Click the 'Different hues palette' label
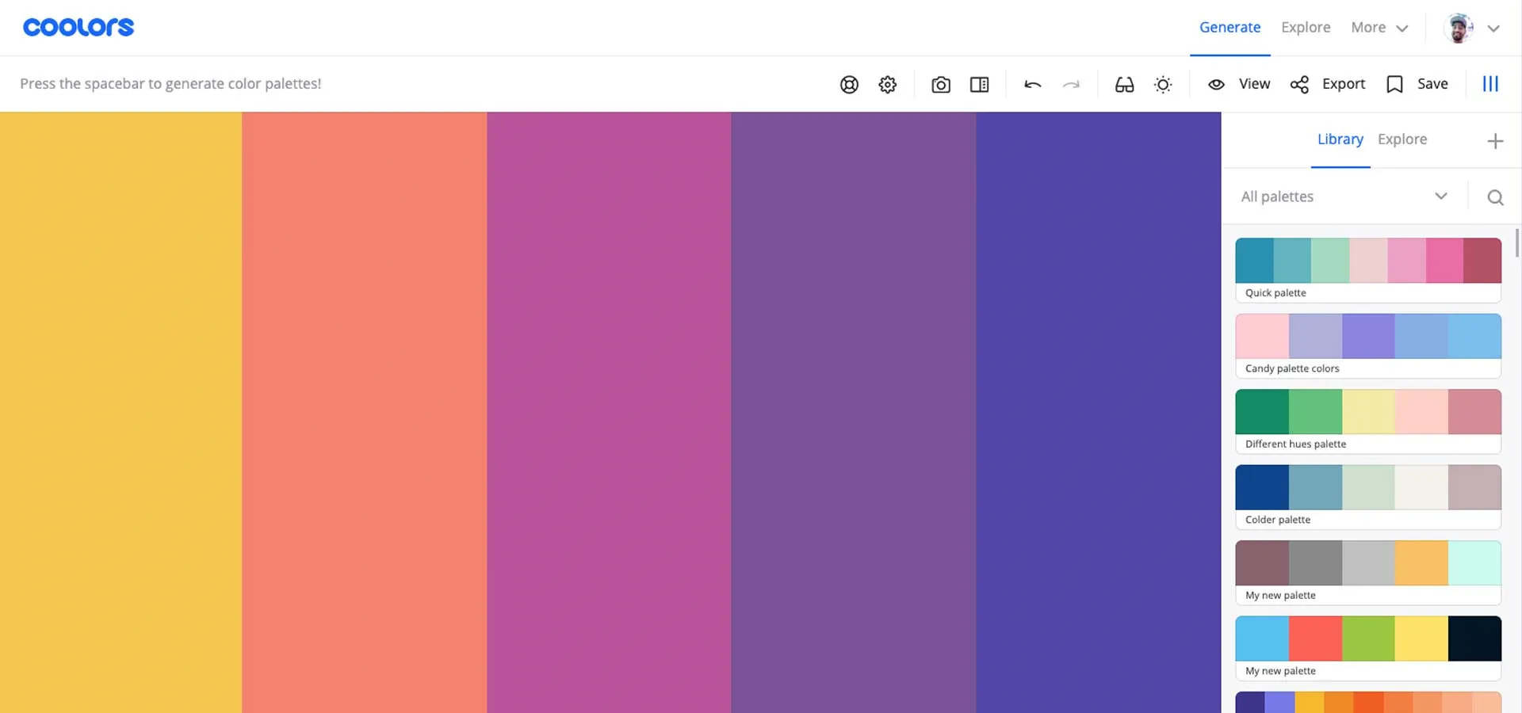Screen dimensions: 1522x713 tap(1295, 444)
